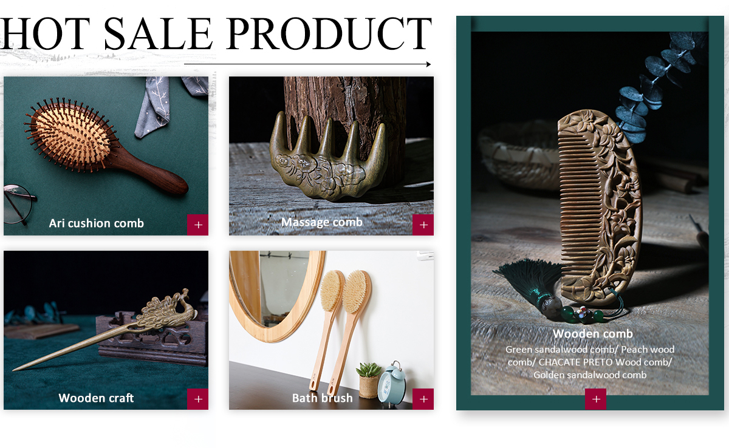Click plus icon on Bath brush card
Image resolution: width=729 pixels, height=448 pixels.
423,399
